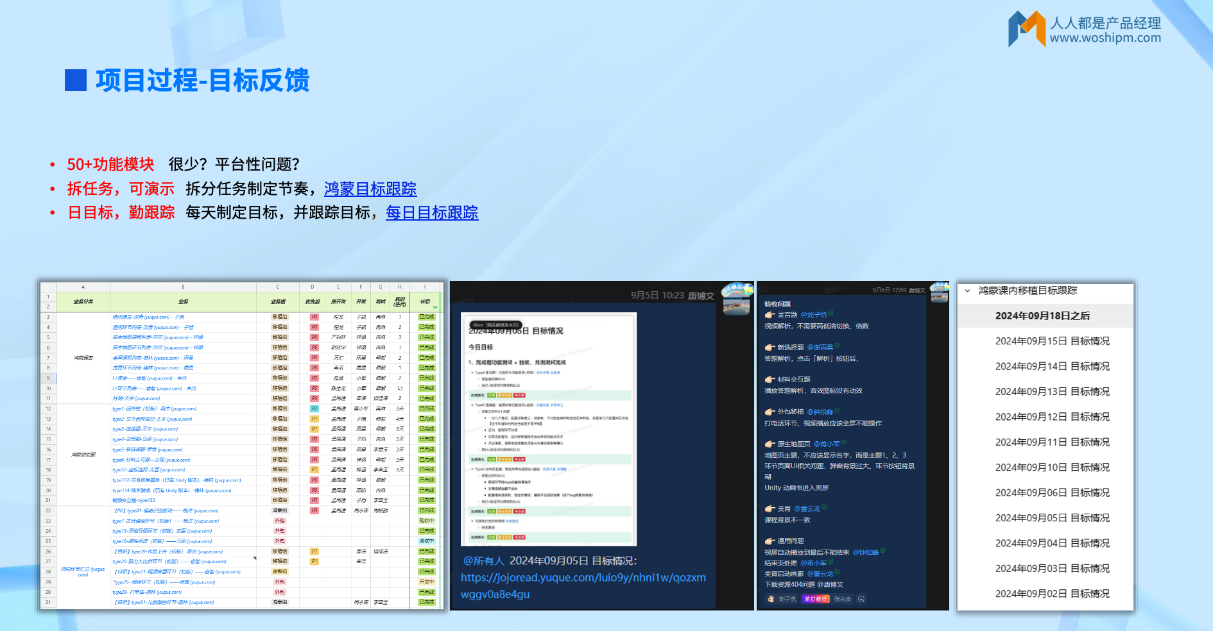Click the add-reaction emoji icon under the message
Screen dimensions: 1213x631
tap(861, 599)
